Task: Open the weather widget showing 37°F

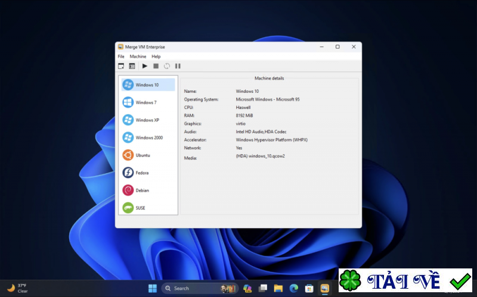Action: (18, 288)
